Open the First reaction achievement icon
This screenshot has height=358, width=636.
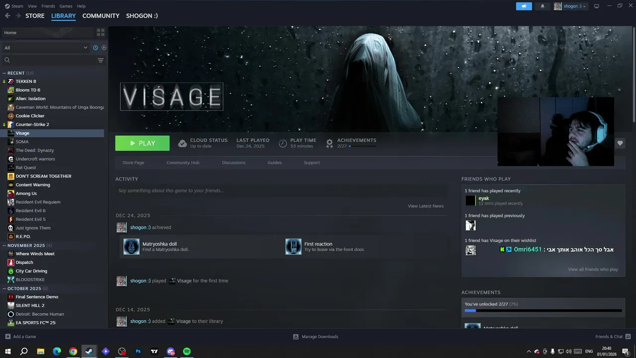point(293,247)
